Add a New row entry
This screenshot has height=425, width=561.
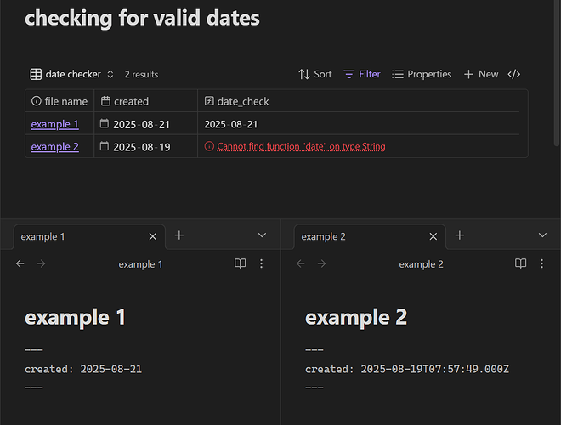tap(481, 75)
